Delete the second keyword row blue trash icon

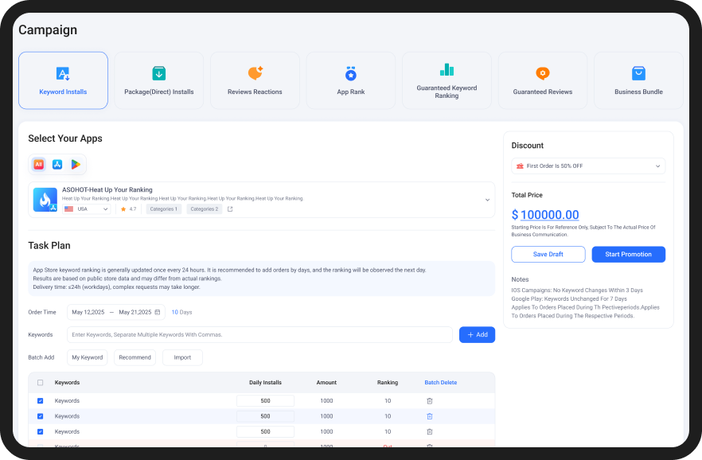pos(429,416)
